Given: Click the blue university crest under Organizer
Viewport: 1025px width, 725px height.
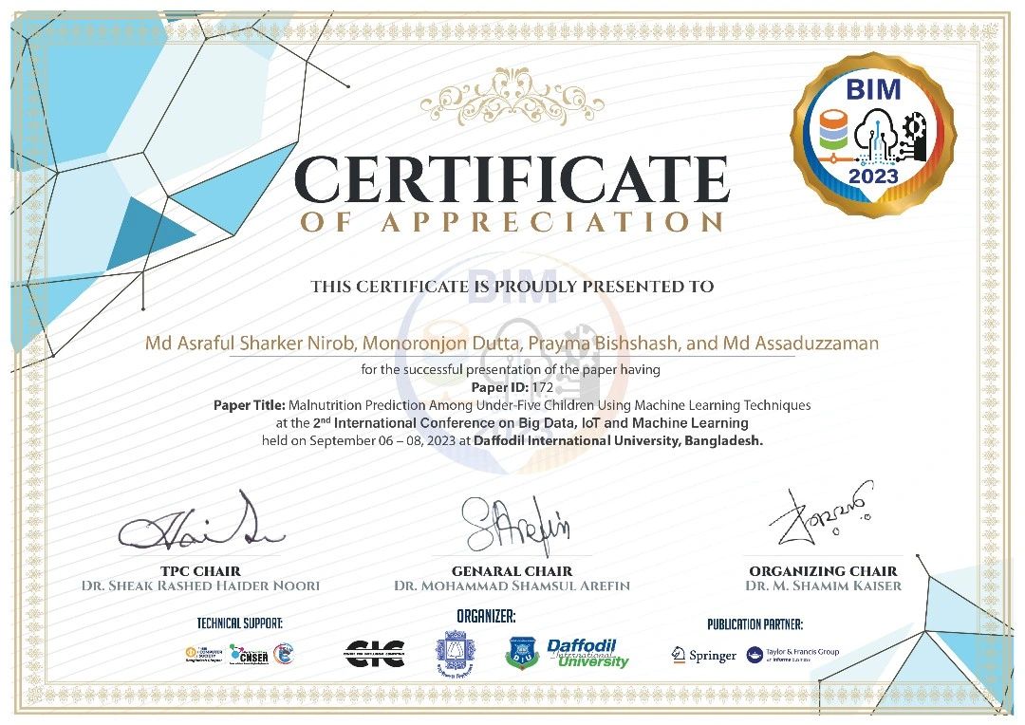Looking at the screenshot, I should 455,655.
